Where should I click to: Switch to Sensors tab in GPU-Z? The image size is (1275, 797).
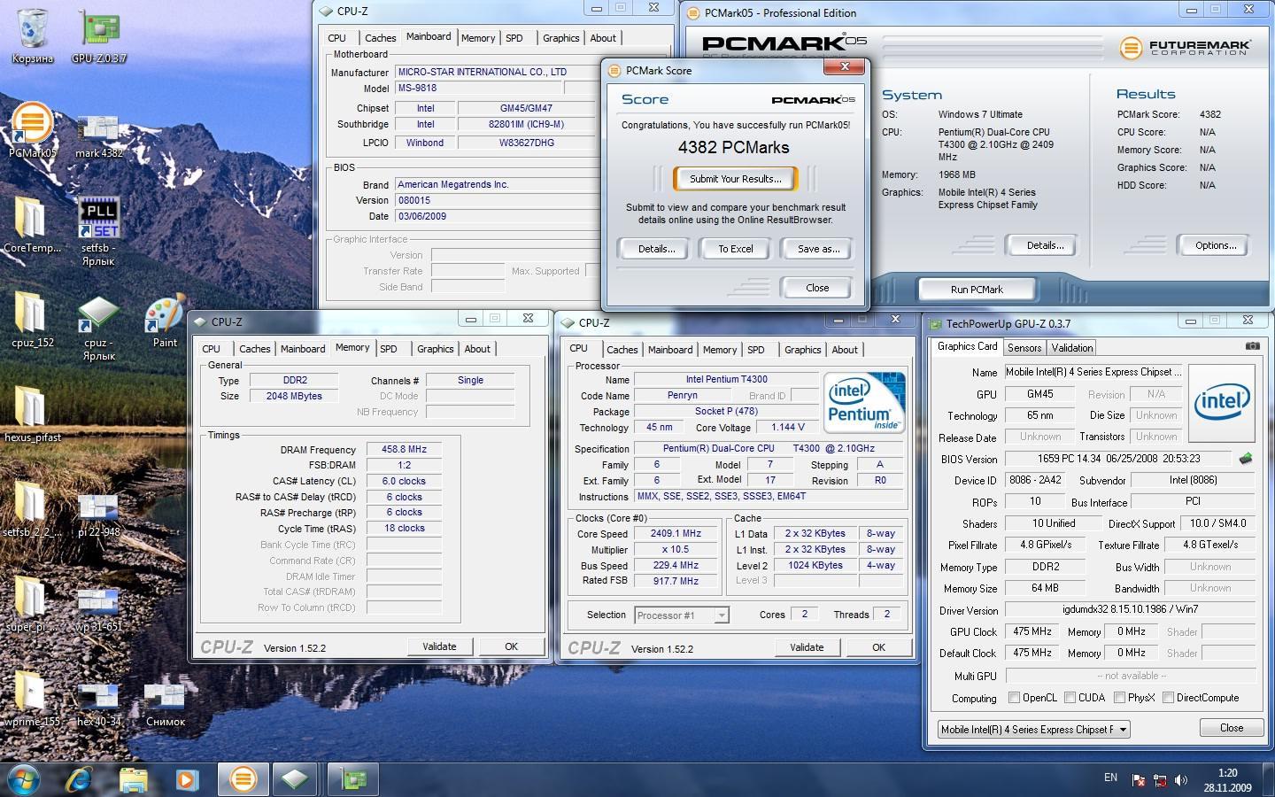(x=1024, y=348)
